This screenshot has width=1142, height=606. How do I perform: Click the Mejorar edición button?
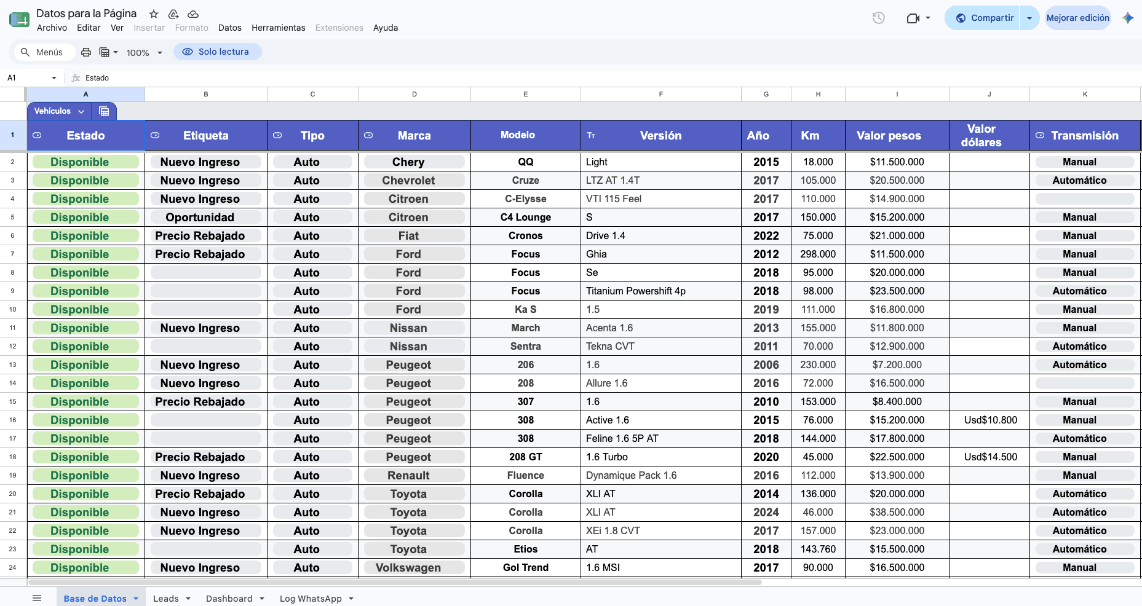click(1078, 18)
